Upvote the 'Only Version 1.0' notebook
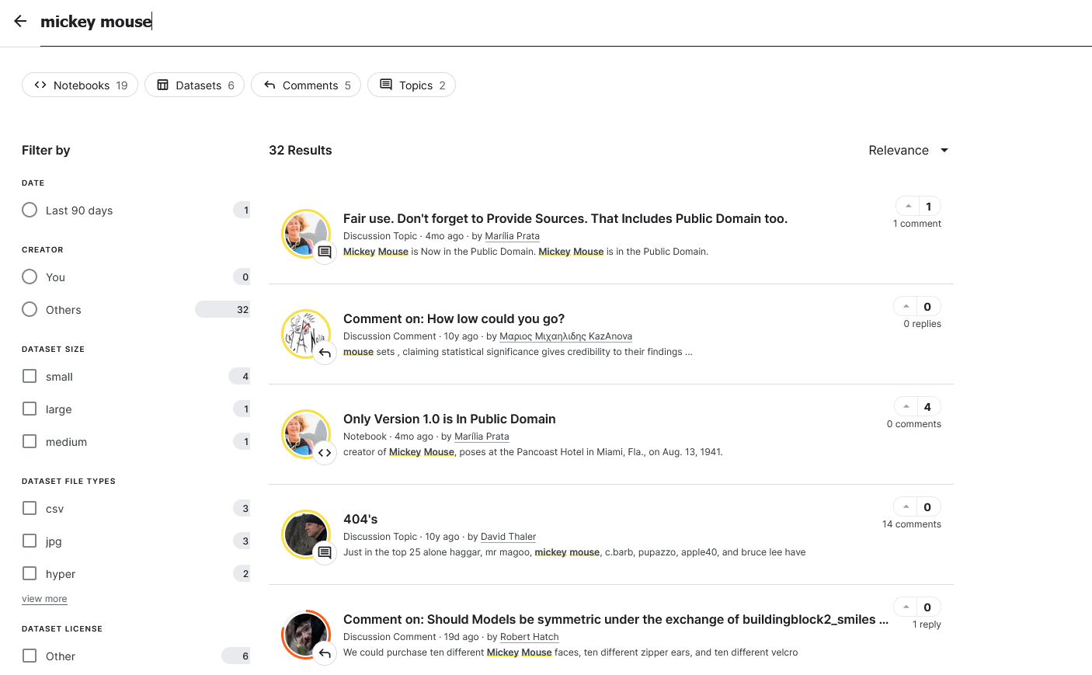This screenshot has height=675, width=1092. point(906,406)
